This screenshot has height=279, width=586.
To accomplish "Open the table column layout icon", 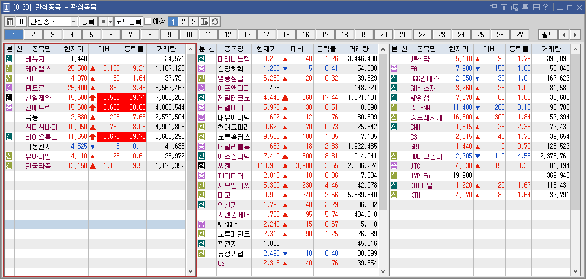I will 204,22.
